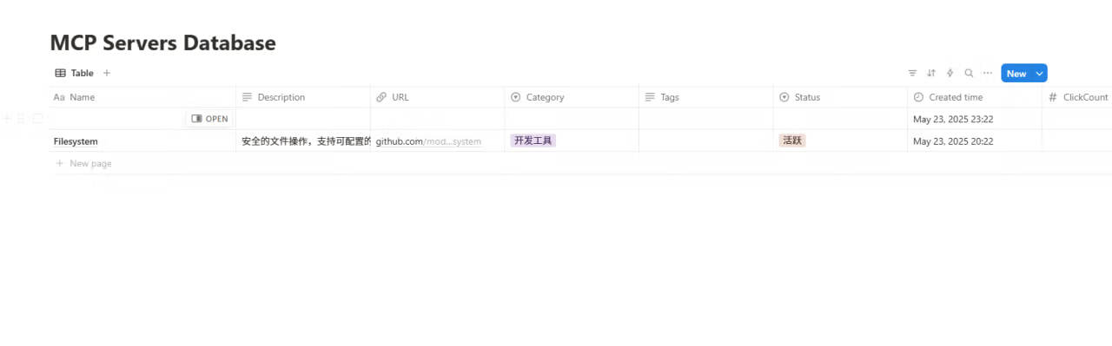Screen dimensions: 1112x346
Task: Click the drag handle icon beside empty row
Action: coord(22,119)
